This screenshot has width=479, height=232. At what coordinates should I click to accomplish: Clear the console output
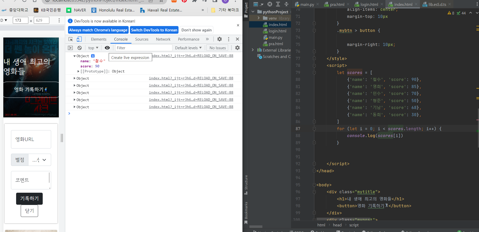80,48
